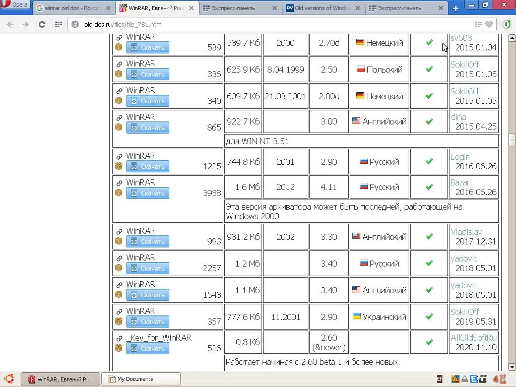The image size is (516, 387).
Task: Close the 'winrar old dos' tab
Action: 108,8
